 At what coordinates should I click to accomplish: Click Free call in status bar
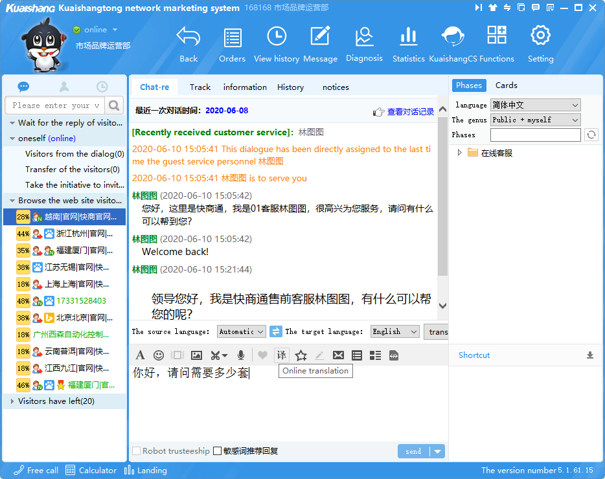pos(36,470)
